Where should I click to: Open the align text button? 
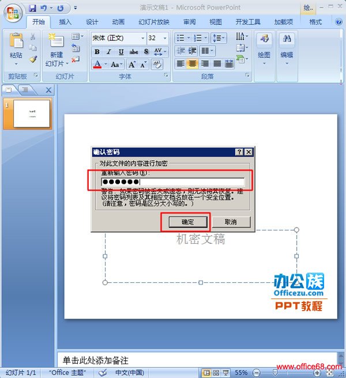[x=242, y=48]
